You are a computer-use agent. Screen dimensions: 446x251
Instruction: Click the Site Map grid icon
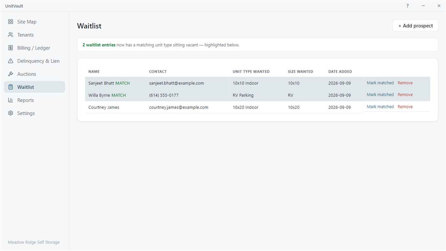click(11, 22)
